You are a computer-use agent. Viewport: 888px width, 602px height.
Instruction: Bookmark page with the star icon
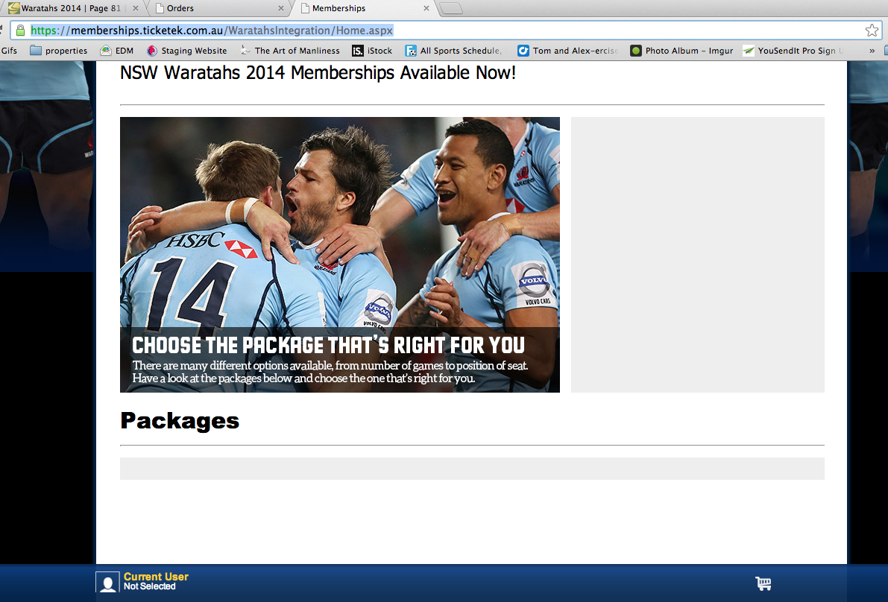pos(872,31)
